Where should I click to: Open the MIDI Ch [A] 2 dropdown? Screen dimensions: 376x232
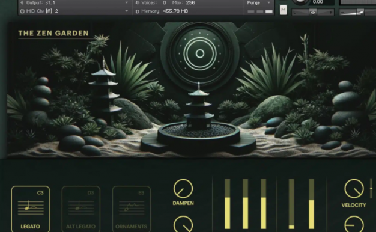74,11
